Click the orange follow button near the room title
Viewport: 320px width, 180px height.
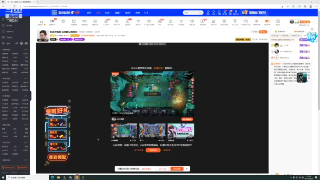pyautogui.click(x=263, y=32)
